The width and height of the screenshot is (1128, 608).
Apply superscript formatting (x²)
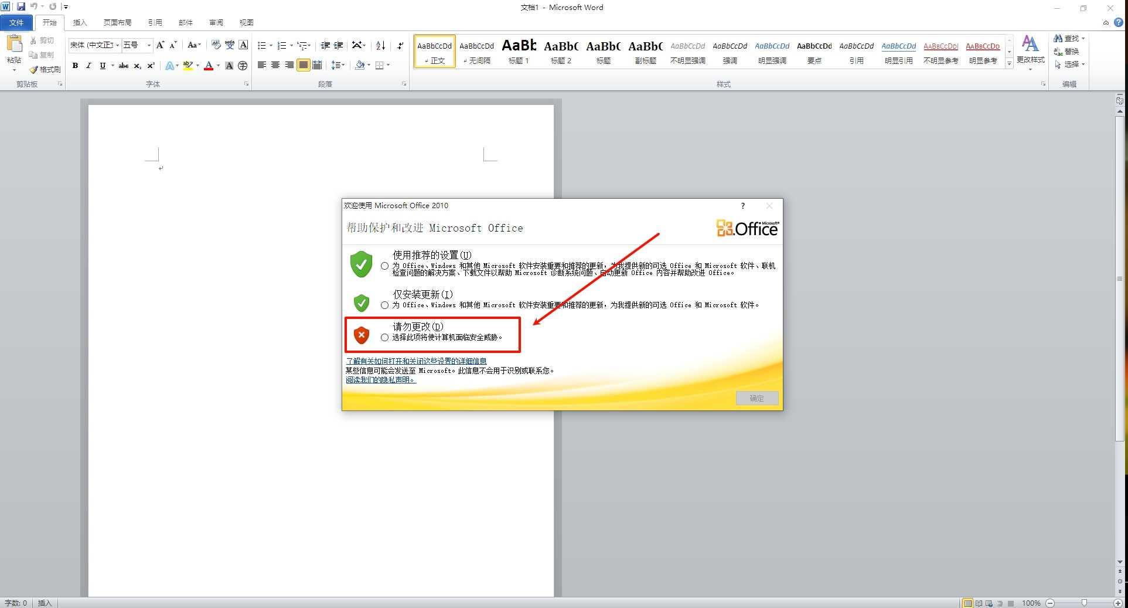click(151, 66)
